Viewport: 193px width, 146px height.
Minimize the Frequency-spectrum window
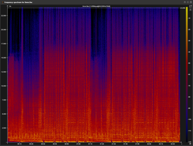[x=185, y=2]
